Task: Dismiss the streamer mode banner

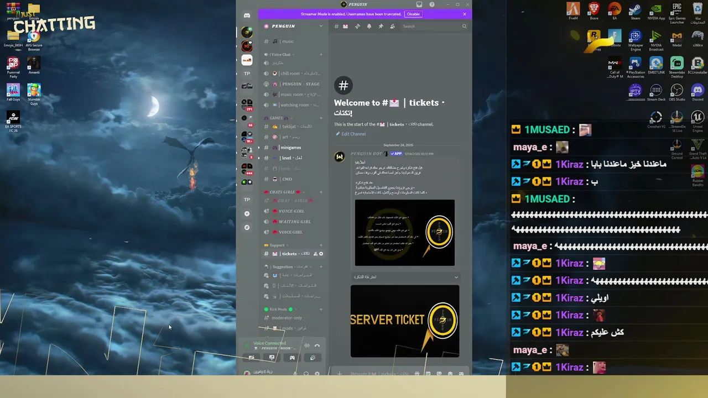Action: coord(465,14)
